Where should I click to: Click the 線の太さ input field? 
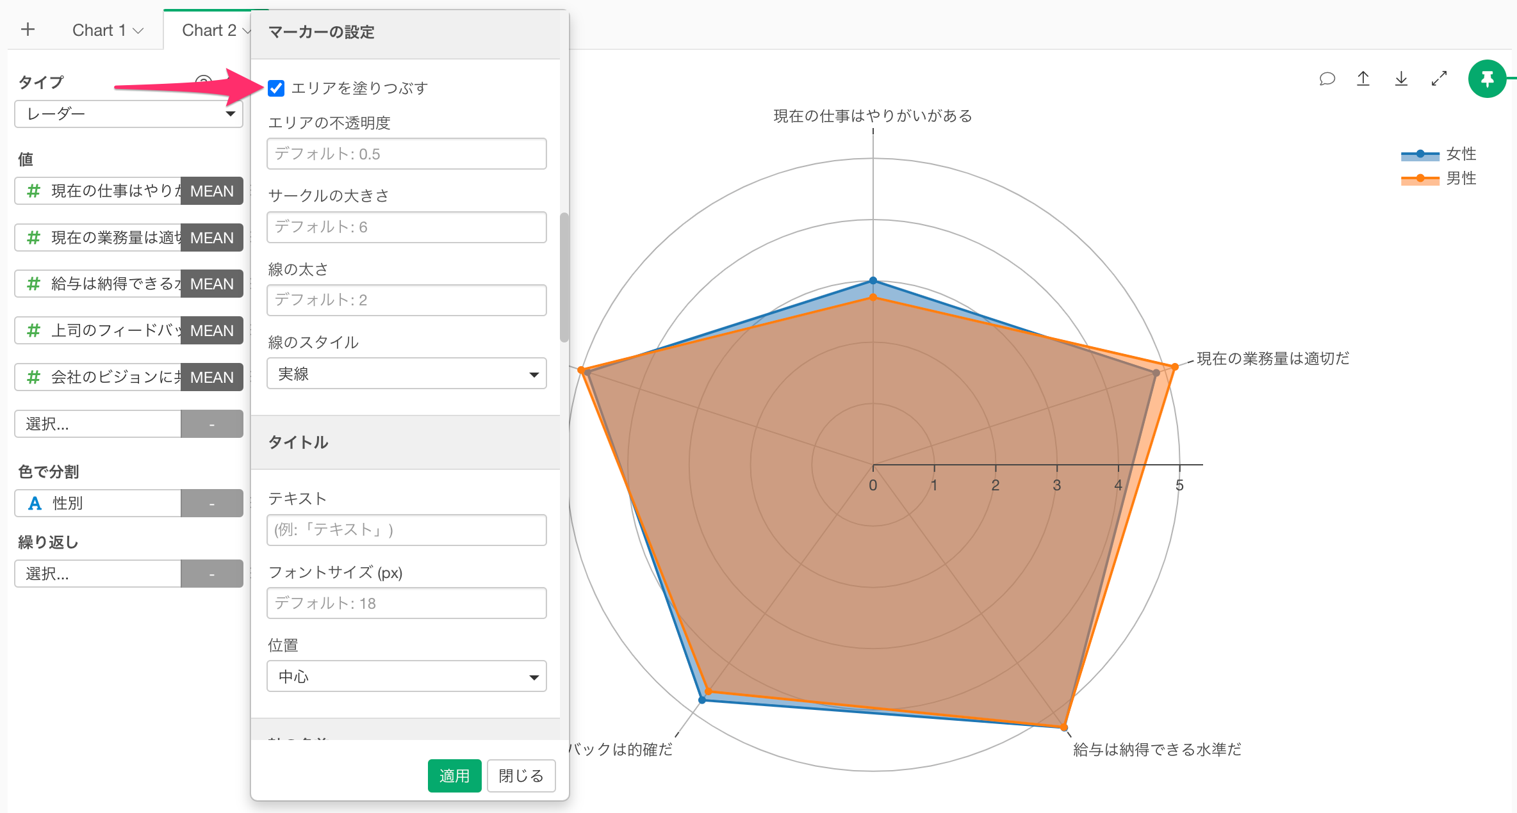pos(406,300)
